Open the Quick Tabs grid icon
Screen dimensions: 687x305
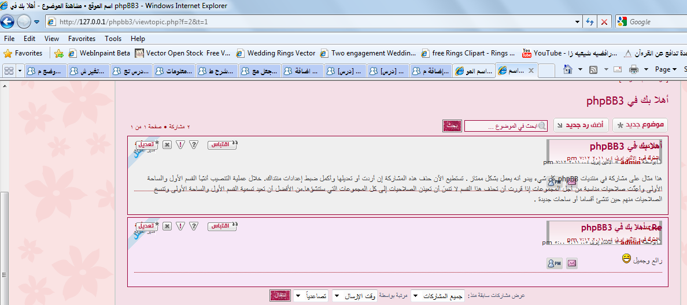pos(9,70)
